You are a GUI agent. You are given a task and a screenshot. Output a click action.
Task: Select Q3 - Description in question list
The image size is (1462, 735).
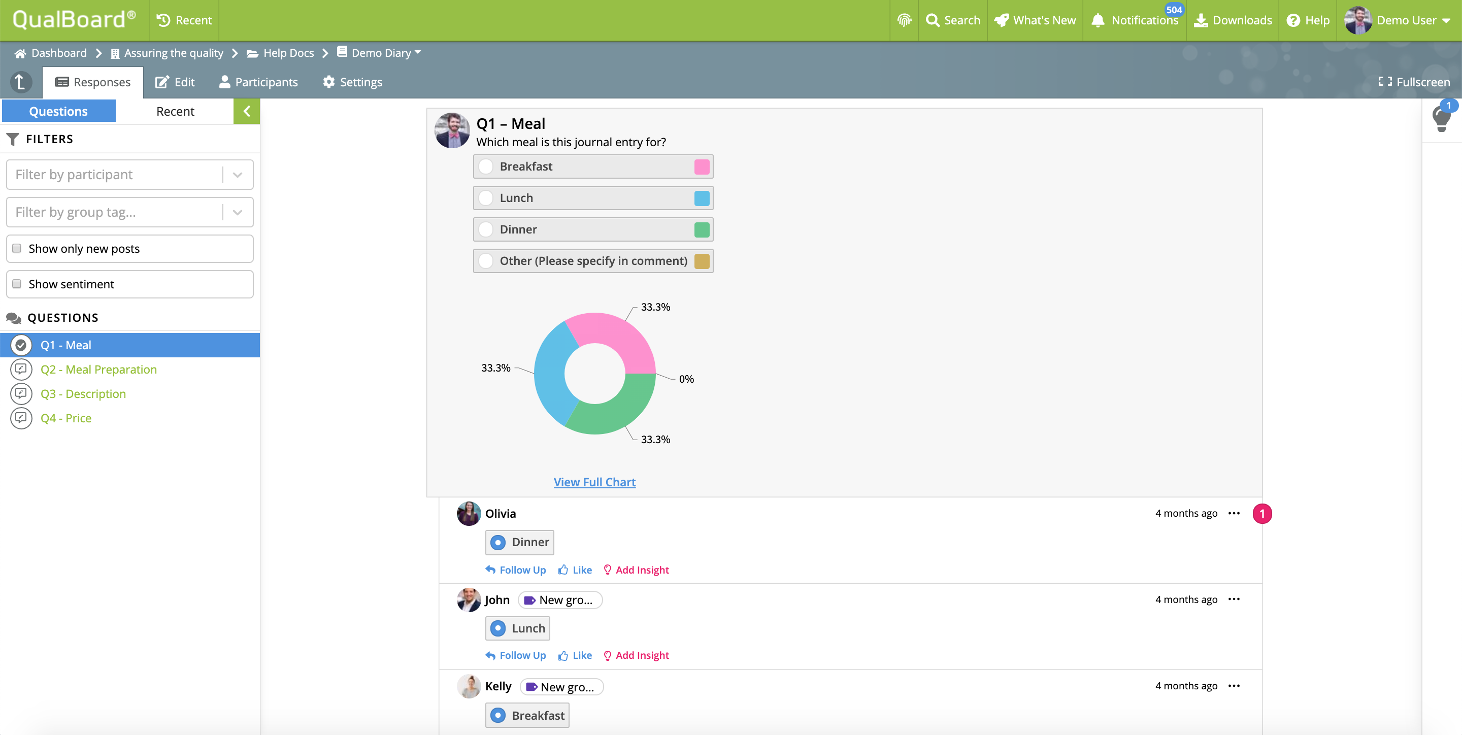tap(83, 393)
